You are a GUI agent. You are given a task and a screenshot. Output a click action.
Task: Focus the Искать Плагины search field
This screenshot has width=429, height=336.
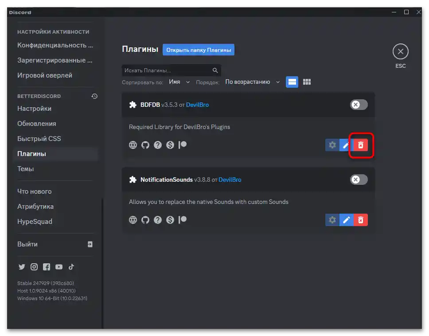(171, 70)
